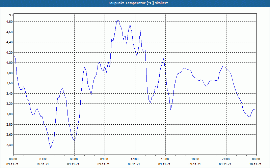Viewport: 270px width, 168px height.
Task: Select the 3,00 y-axis value label
Action: coord(10,114)
